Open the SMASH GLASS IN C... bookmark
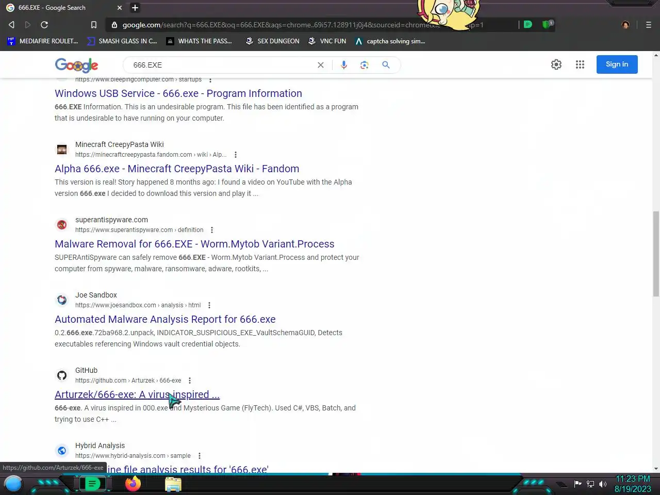 tap(122, 41)
